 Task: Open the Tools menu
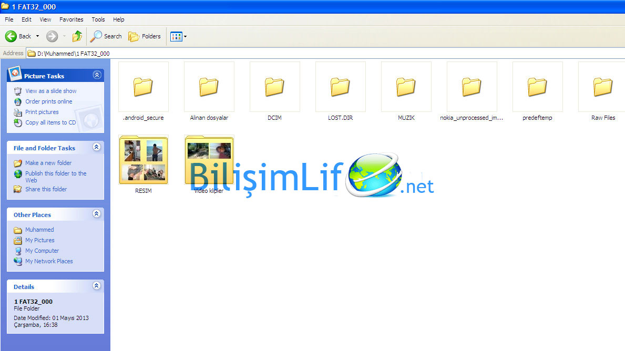point(98,19)
